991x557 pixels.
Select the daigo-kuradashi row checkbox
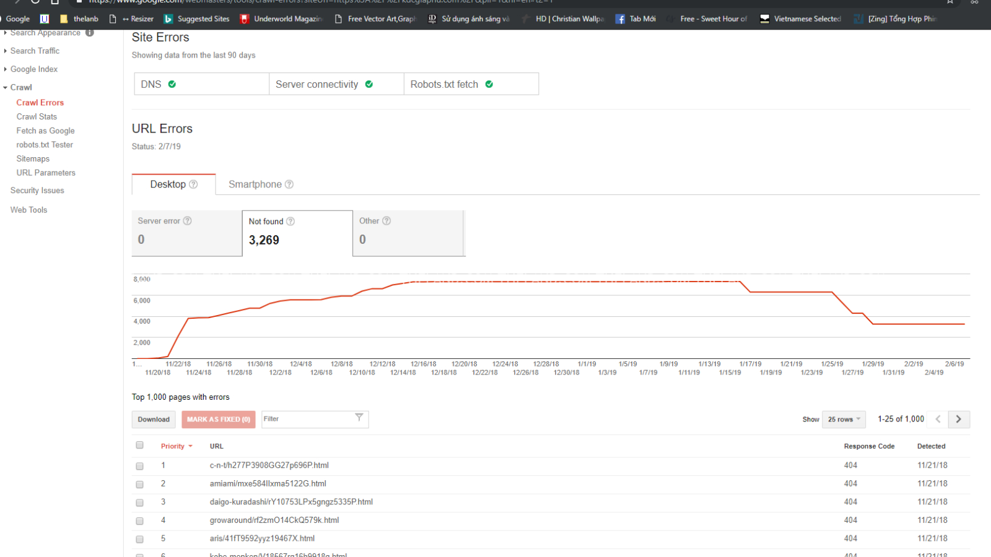click(x=139, y=503)
